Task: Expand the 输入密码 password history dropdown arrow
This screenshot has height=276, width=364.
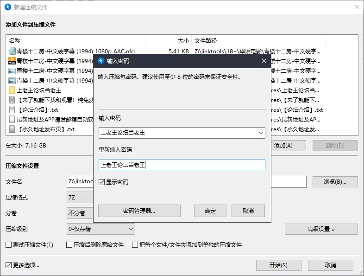Action: click(261, 133)
